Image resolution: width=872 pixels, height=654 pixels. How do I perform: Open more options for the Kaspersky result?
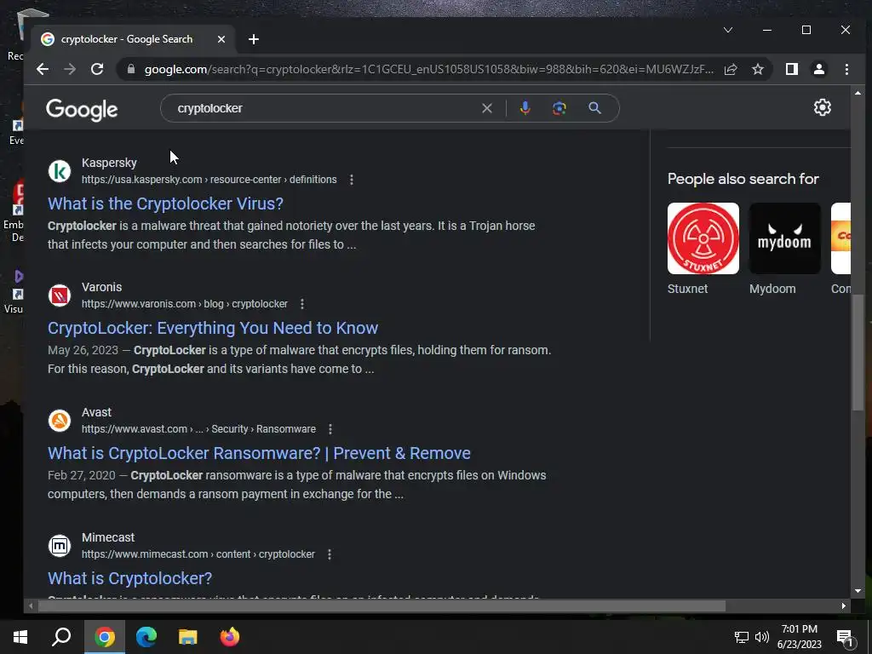point(352,180)
